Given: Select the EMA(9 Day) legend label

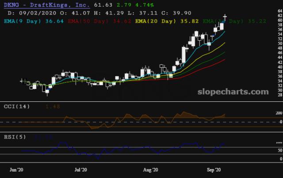Looking at the screenshot, I should tap(22, 20).
